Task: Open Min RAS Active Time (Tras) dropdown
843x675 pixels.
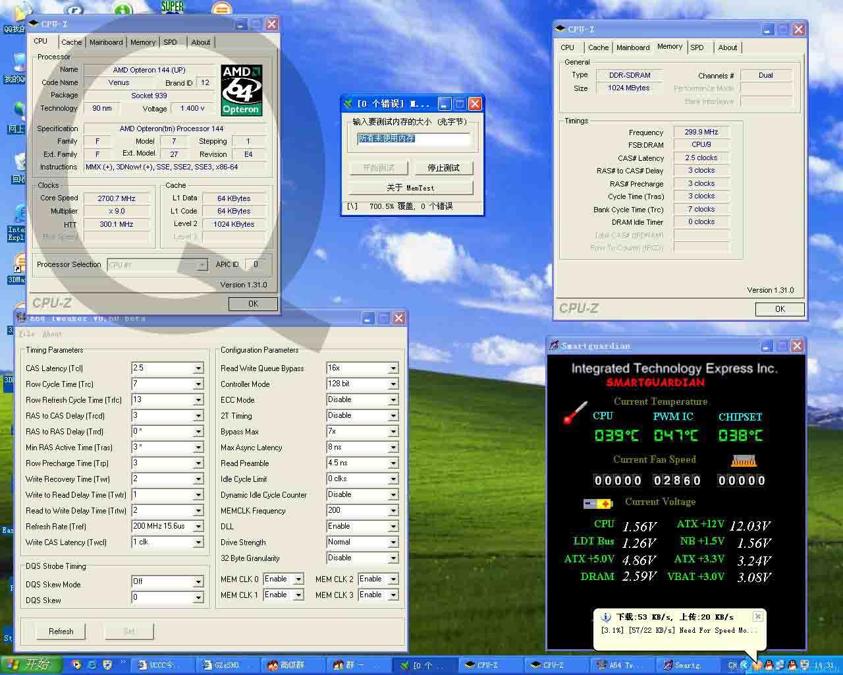Action: pos(198,448)
